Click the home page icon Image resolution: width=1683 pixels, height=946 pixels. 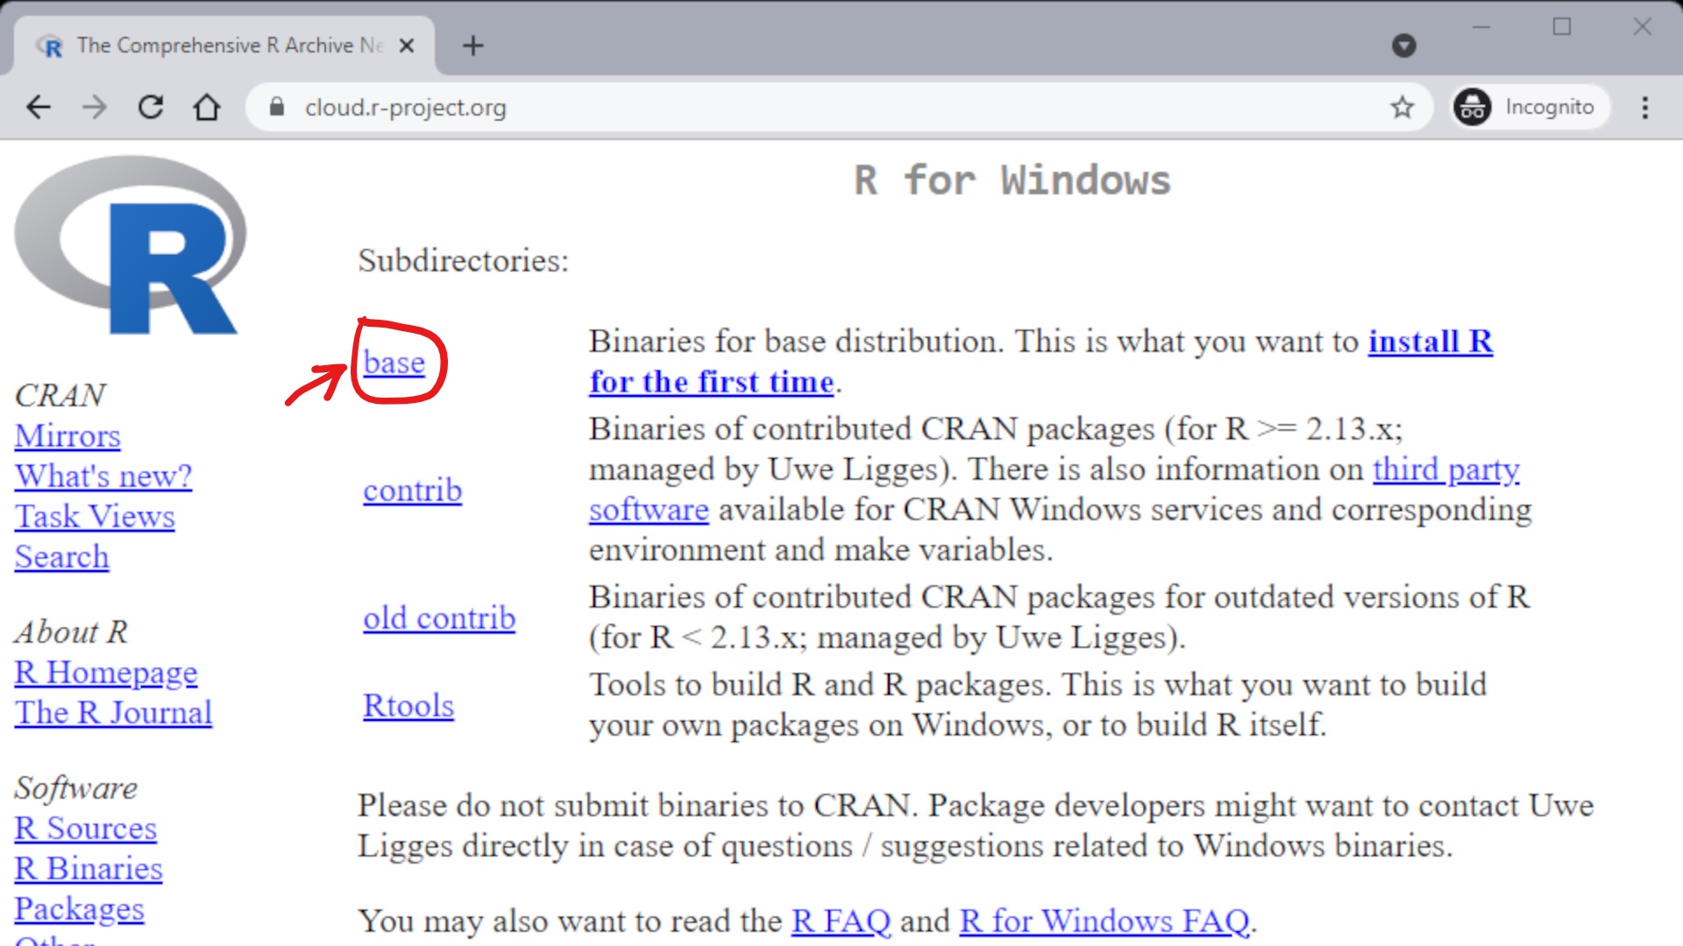click(204, 108)
